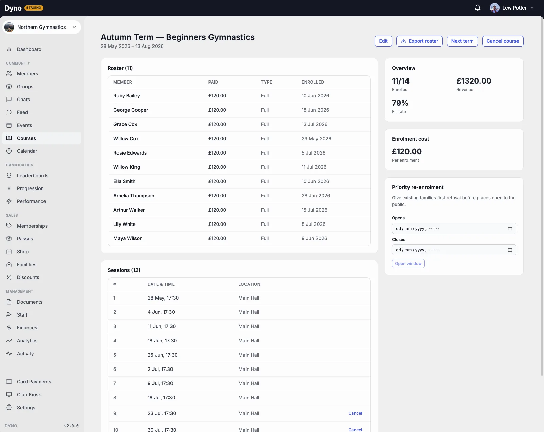Screen dimensions: 544x432
Task: Click the Groups layers icon
Action: coord(9,87)
